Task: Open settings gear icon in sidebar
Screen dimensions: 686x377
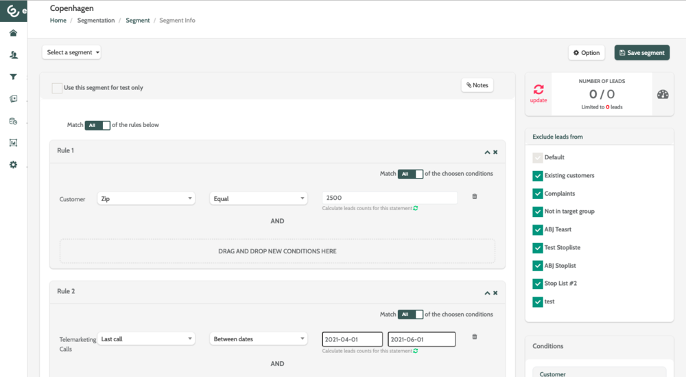Action: [13, 165]
